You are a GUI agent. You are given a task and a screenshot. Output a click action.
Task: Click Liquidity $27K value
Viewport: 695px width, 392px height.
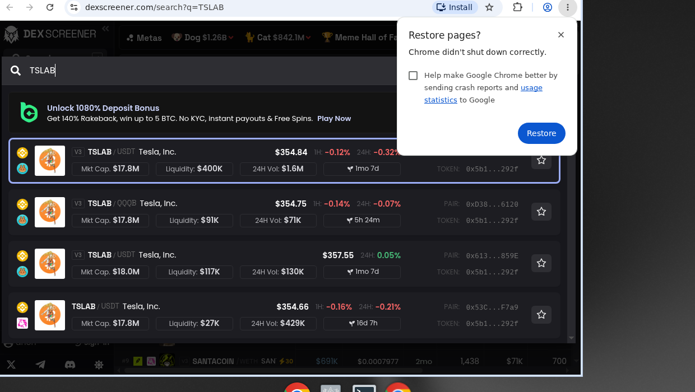pyautogui.click(x=210, y=323)
